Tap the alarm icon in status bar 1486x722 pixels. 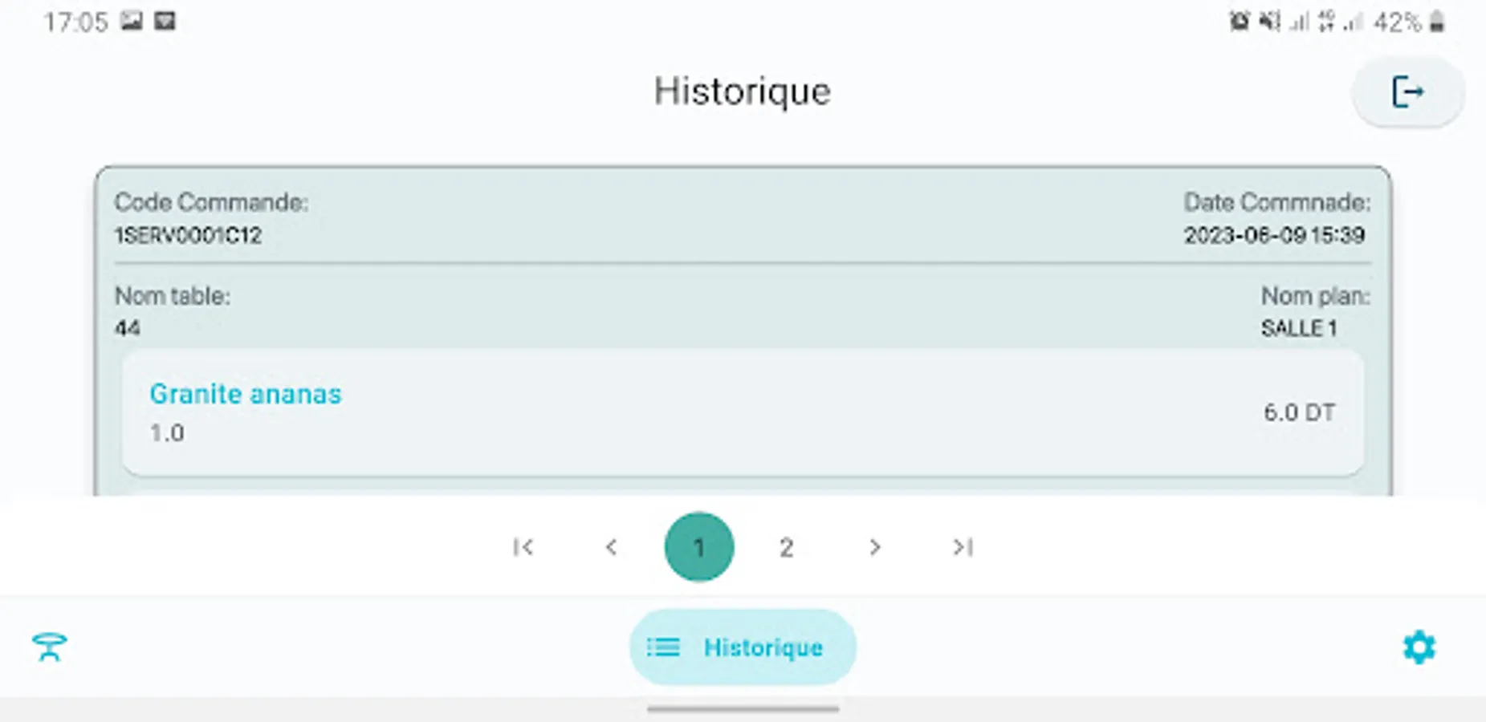click(x=1239, y=22)
